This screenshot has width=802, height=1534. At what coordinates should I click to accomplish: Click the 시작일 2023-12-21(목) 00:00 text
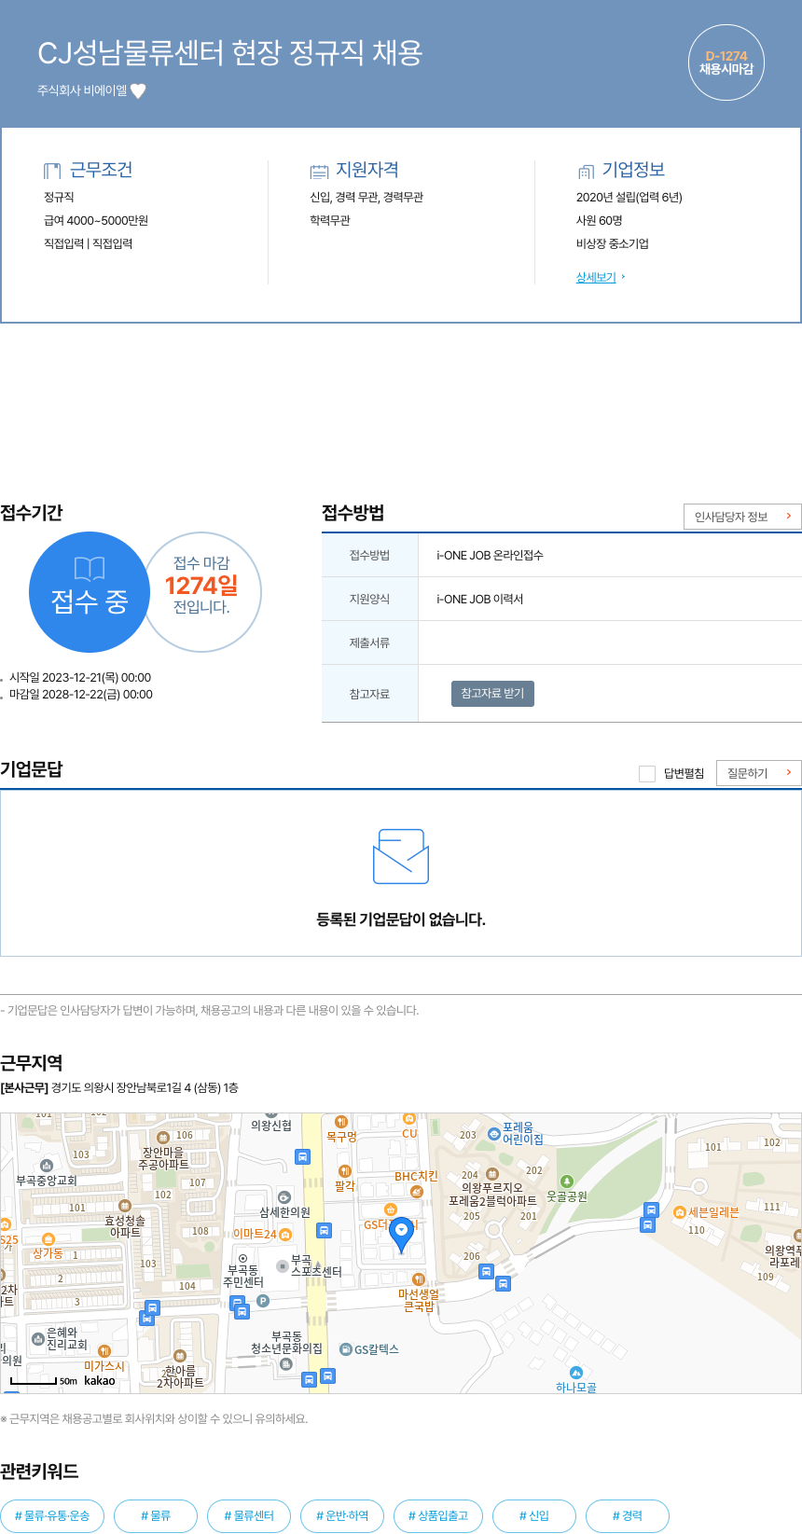point(80,678)
